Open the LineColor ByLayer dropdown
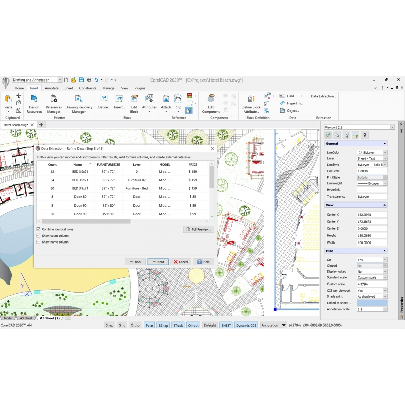The height and width of the screenshot is (405, 405). [x=385, y=153]
